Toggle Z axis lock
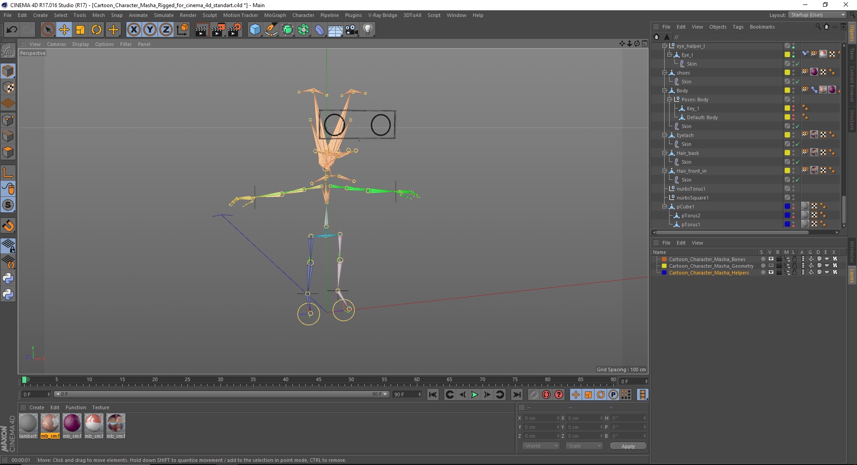The width and height of the screenshot is (857, 465). pos(166,30)
